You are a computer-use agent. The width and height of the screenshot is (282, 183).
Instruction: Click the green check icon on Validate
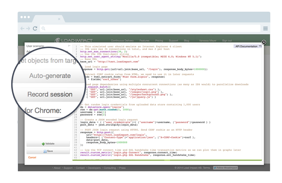[43, 144]
